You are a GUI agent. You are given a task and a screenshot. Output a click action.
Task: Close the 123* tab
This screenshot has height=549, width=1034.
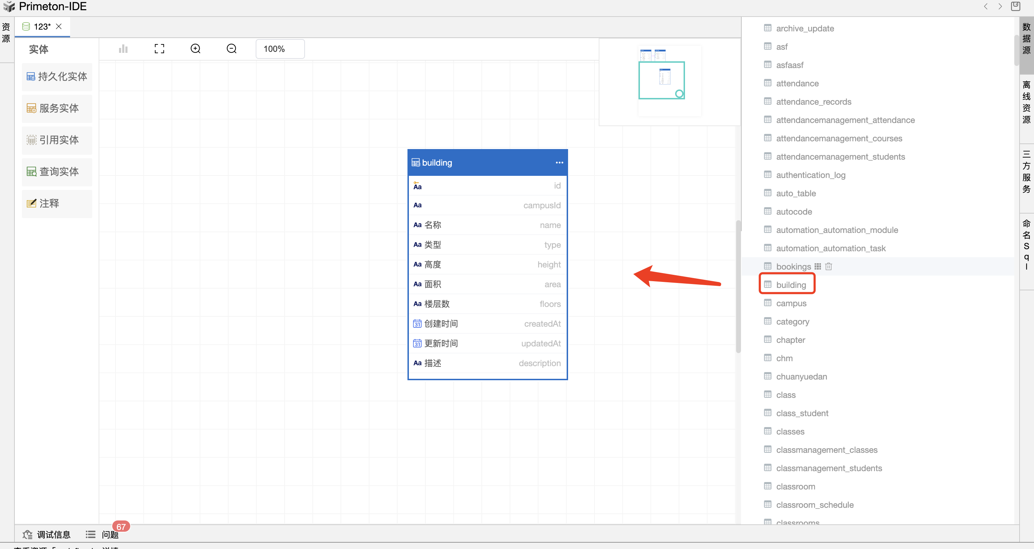[59, 26]
